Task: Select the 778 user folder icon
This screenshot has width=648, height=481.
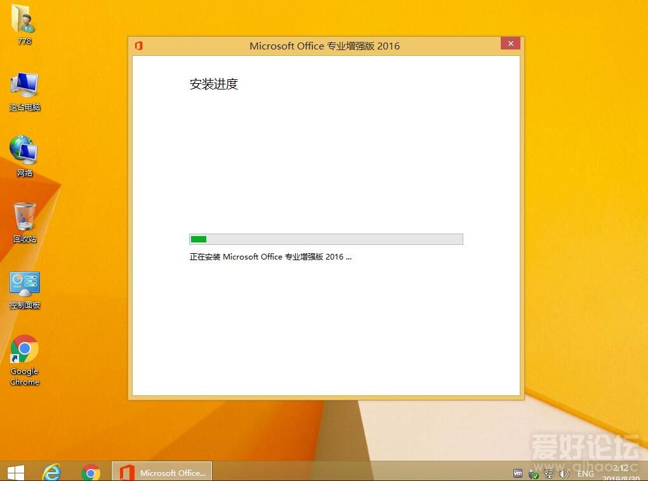Action: coord(24,23)
